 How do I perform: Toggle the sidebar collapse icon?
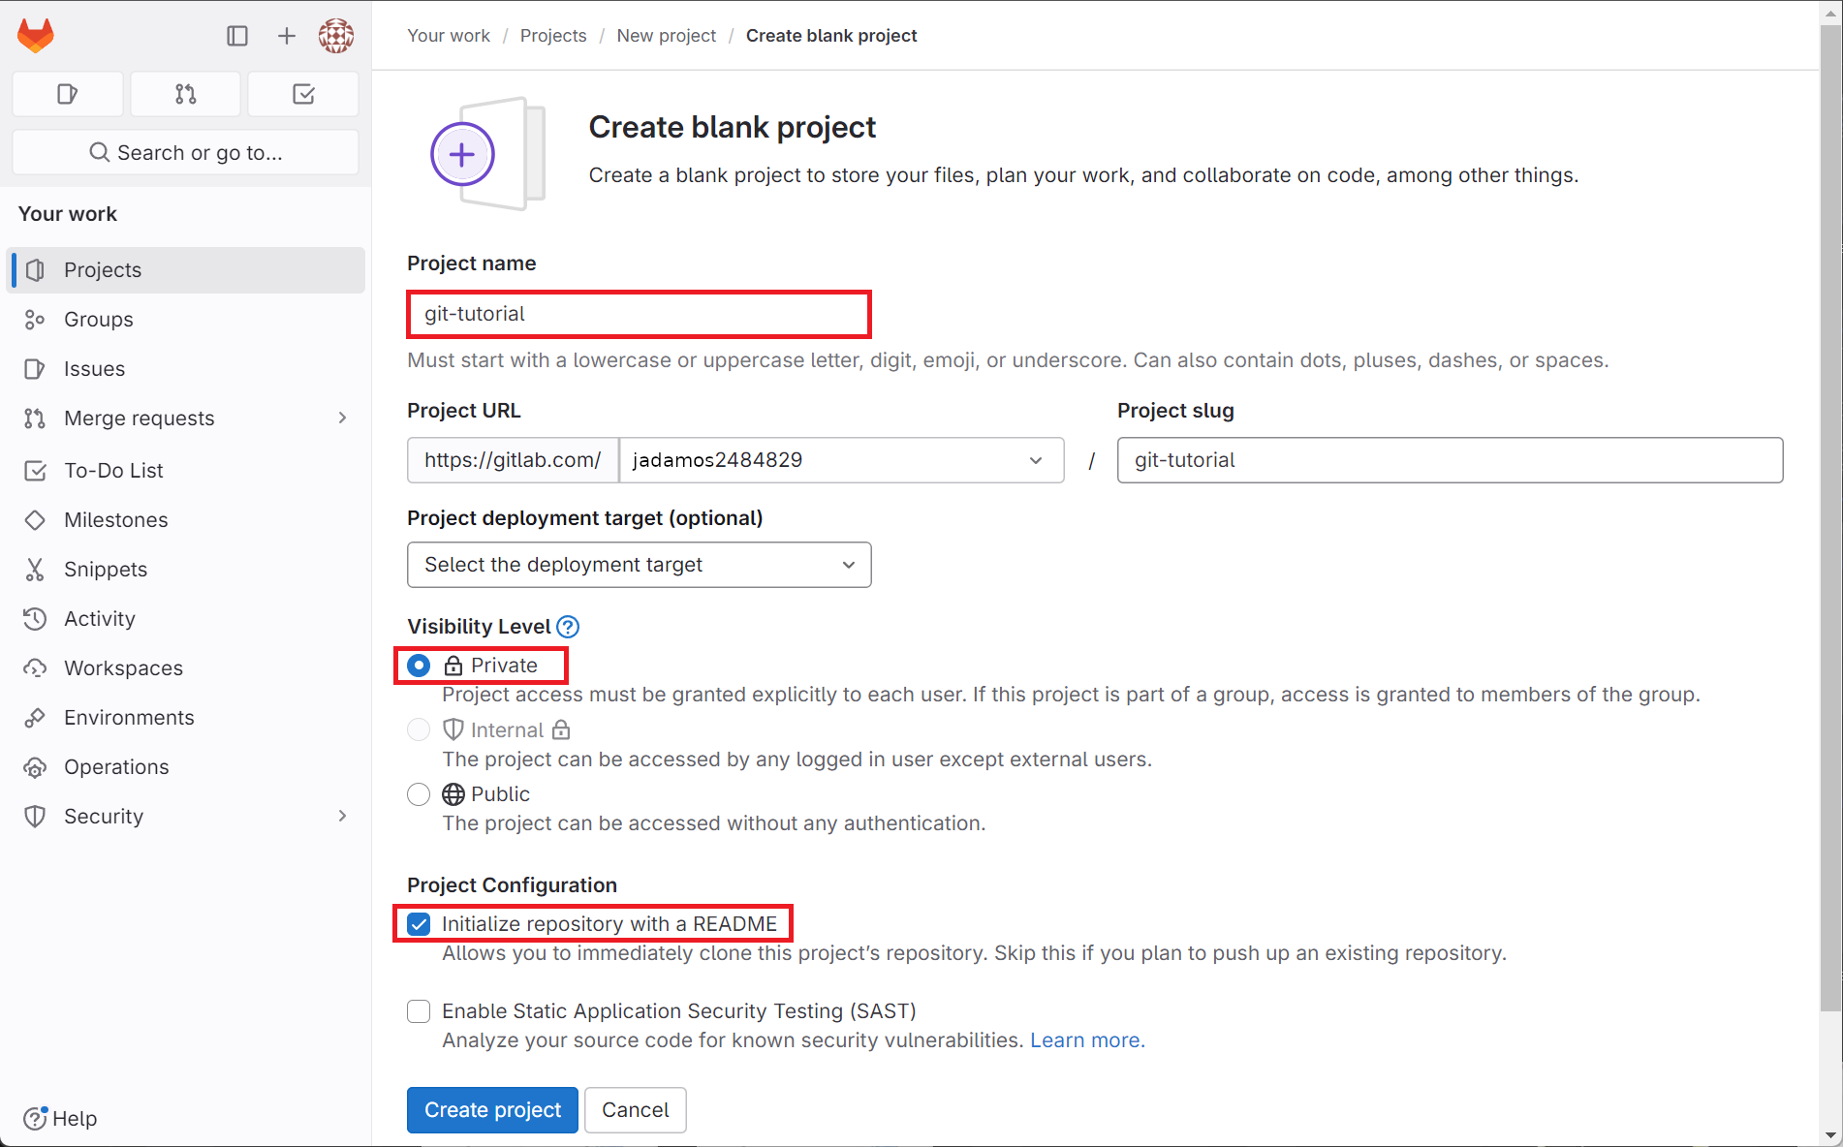[x=237, y=36]
